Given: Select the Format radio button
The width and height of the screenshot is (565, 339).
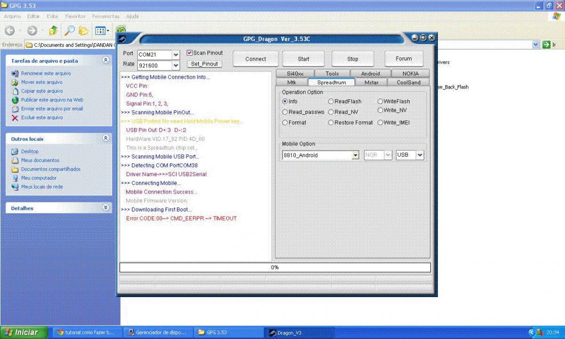Looking at the screenshot, I should [x=285, y=123].
